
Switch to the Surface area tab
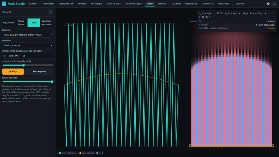click(113, 3)
